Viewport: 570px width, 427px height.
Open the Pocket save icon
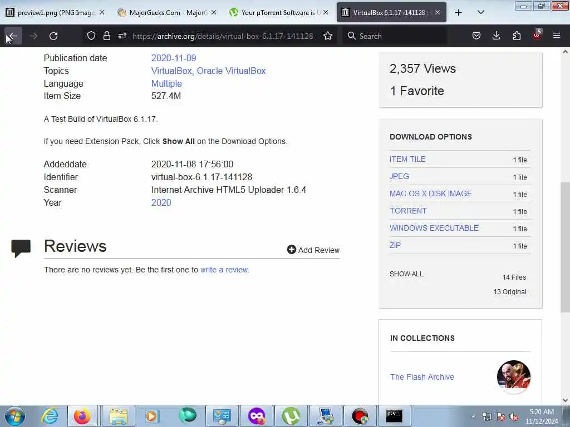point(476,36)
